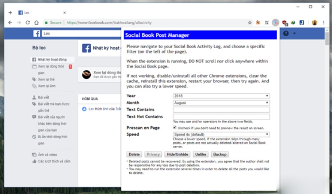Click the Privacy button
332x194 pixels.
tap(153, 155)
